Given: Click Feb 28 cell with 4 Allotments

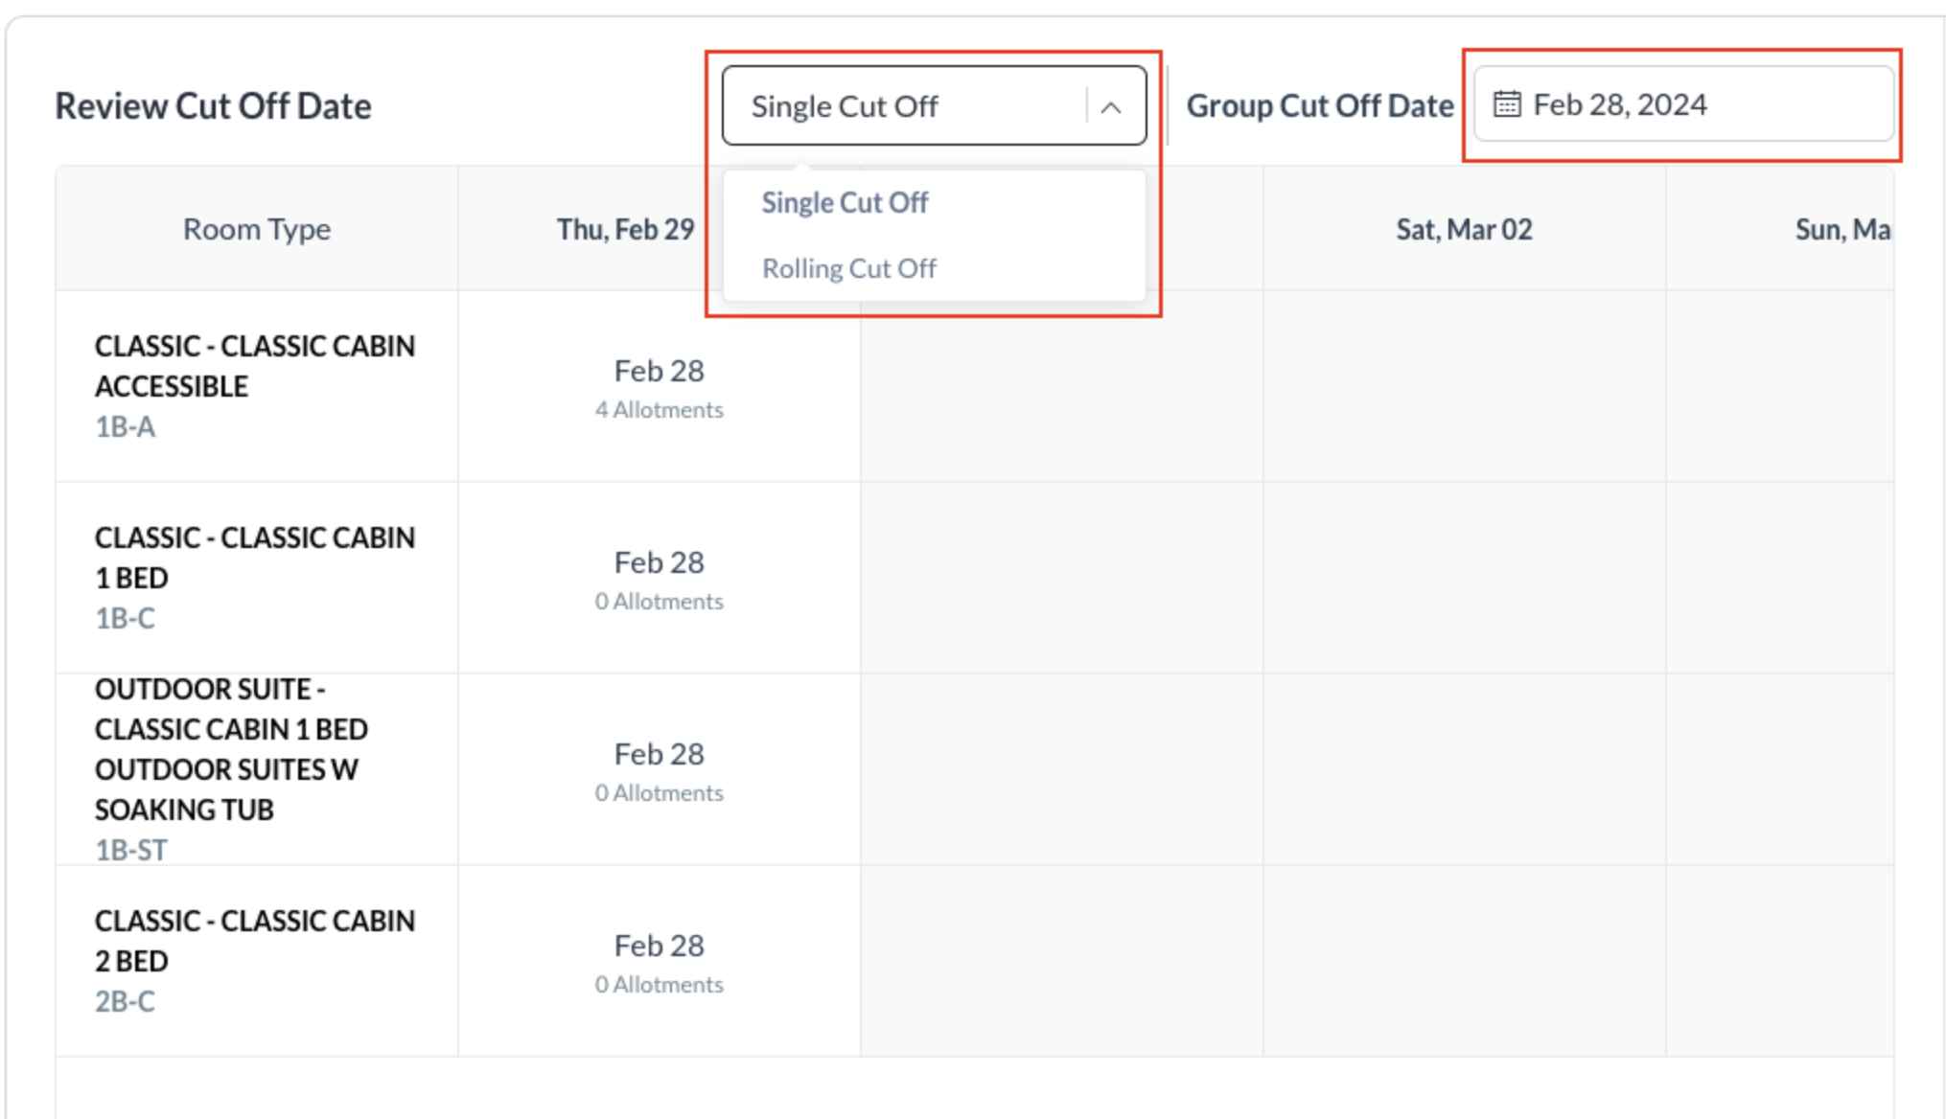Looking at the screenshot, I should 659,387.
